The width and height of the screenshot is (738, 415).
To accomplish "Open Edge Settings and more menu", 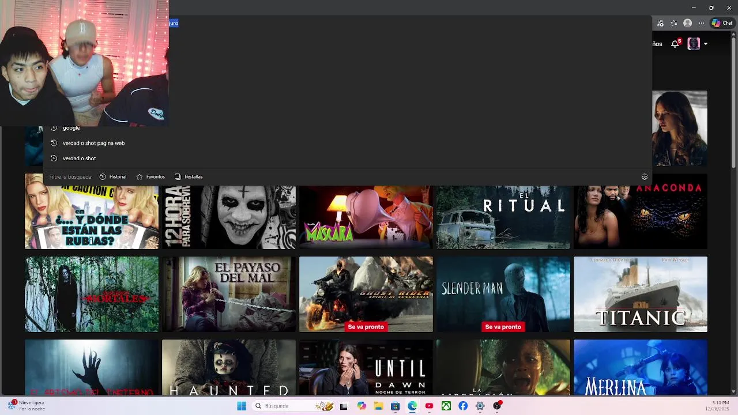I will pyautogui.click(x=701, y=23).
